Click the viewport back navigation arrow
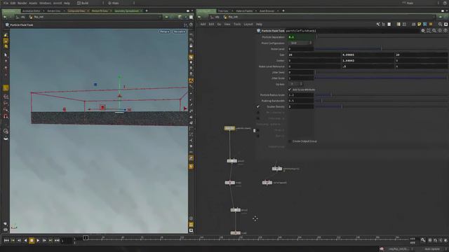The height and width of the screenshot is (252, 449). [x=5, y=17]
